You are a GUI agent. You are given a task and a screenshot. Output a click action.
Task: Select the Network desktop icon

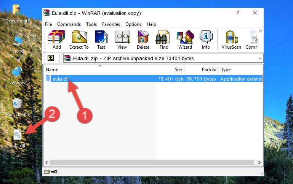point(17,76)
